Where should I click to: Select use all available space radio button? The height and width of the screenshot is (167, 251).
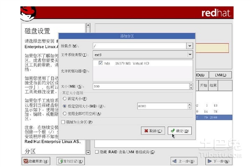64,114
